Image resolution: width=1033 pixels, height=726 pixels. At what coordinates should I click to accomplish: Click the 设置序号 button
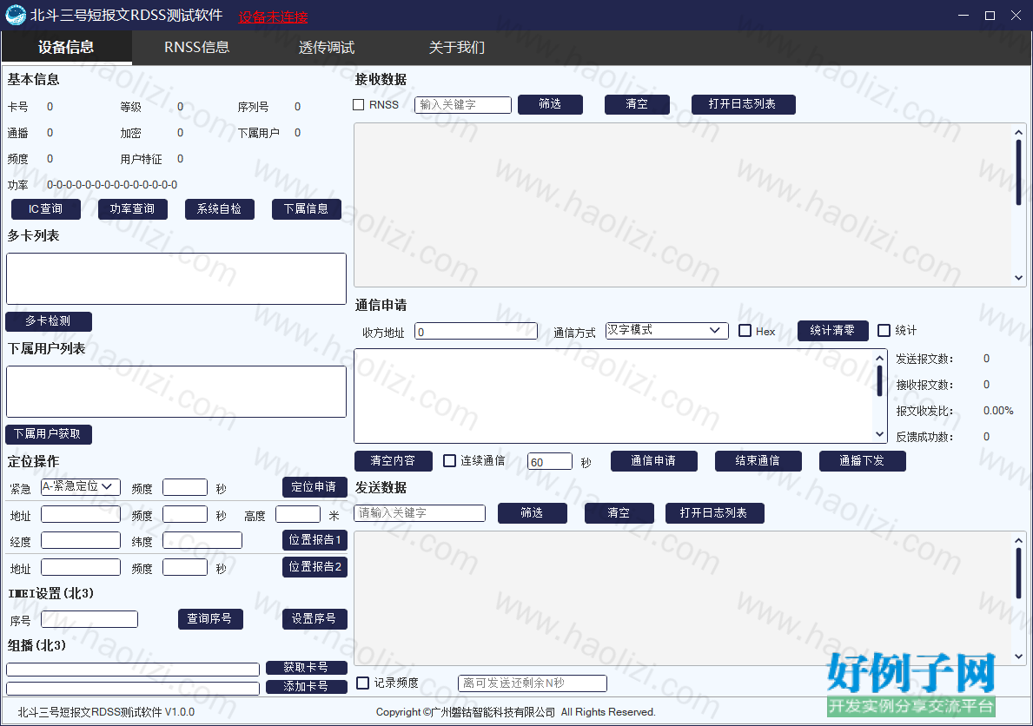tap(315, 619)
